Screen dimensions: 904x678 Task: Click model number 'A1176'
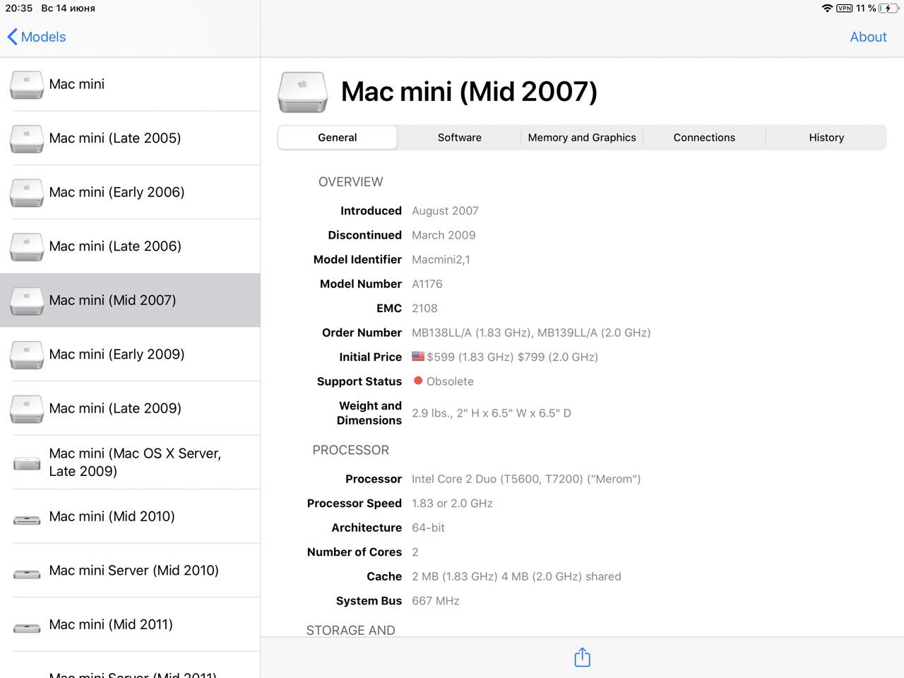427,284
